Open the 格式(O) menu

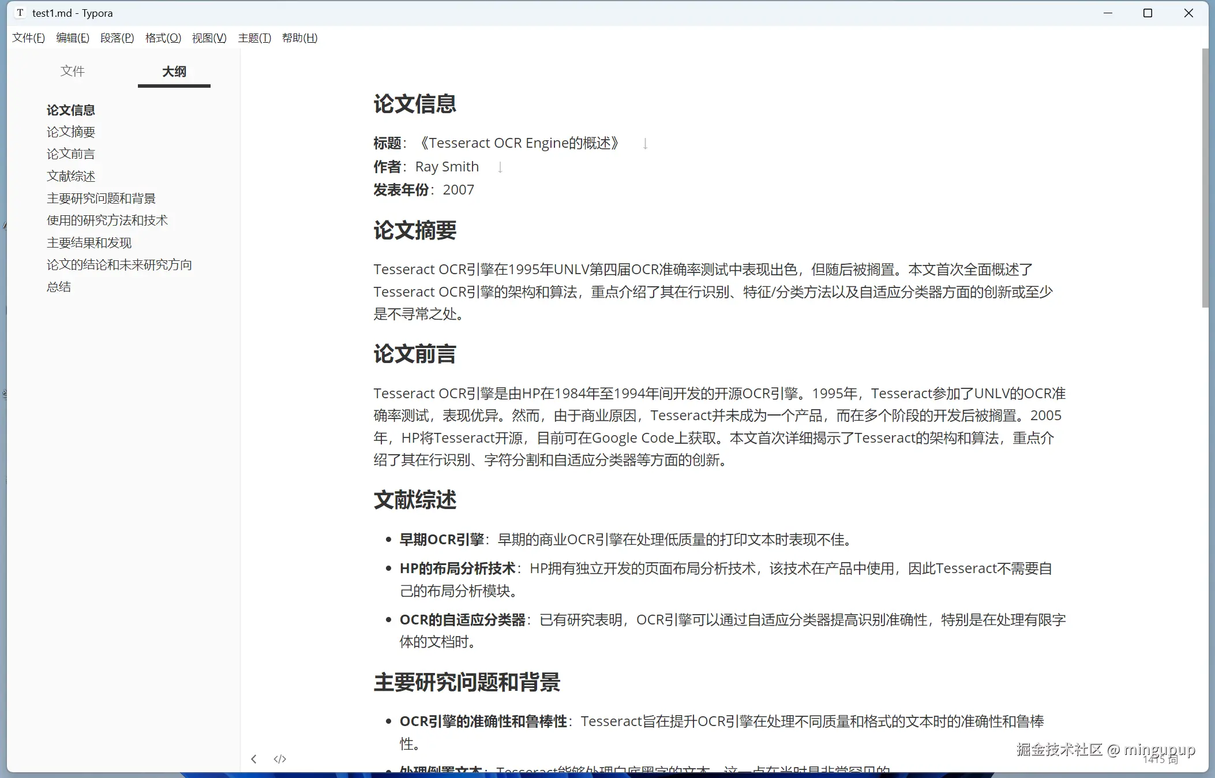pyautogui.click(x=163, y=38)
